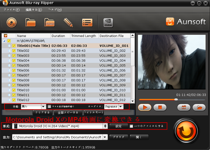Uncheck the Title009 checkbox
Screen dimensions: 210x150
[14, 85]
